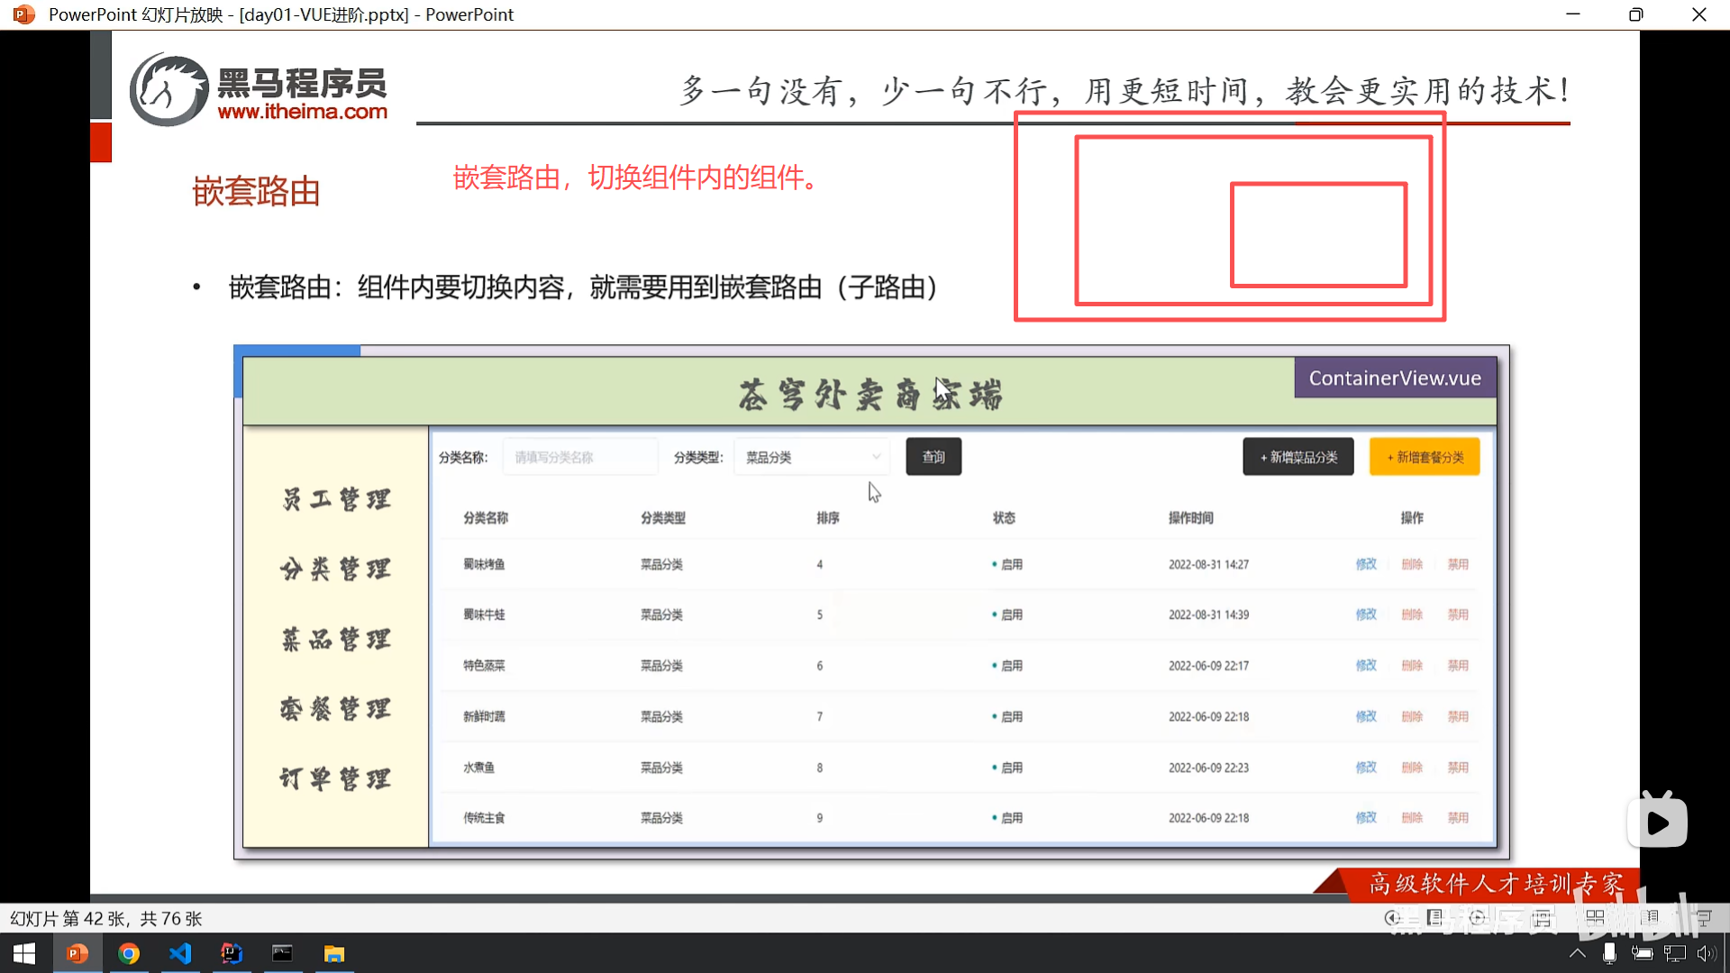The height and width of the screenshot is (973, 1730).
Task: Click the video play overlay button
Action: [x=1657, y=822]
